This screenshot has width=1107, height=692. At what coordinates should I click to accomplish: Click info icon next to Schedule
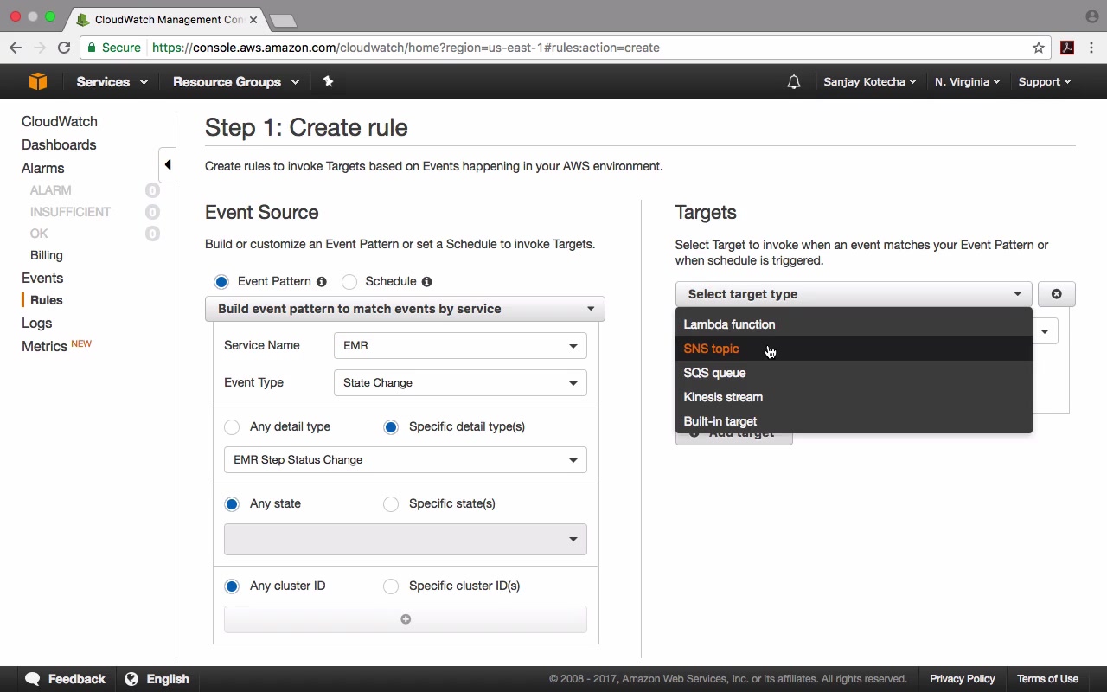tap(426, 282)
